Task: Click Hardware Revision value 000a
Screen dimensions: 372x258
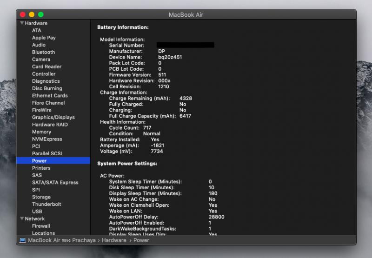Action: click(164, 80)
